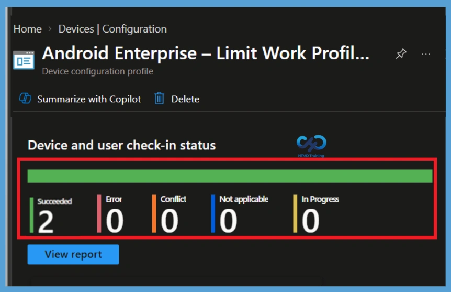451x292 pixels.
Task: Click the blue Not applicable legend marker
Action: pos(213,213)
